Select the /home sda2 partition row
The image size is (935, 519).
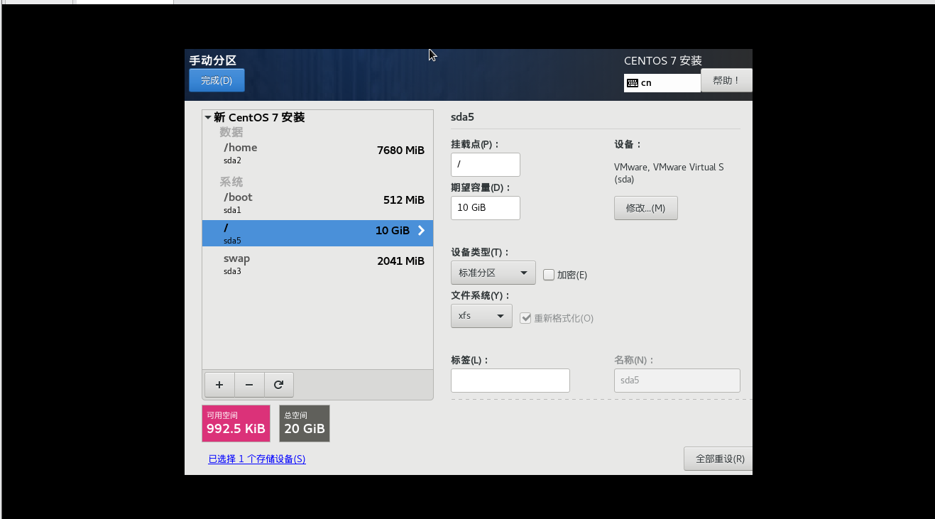[317, 153]
